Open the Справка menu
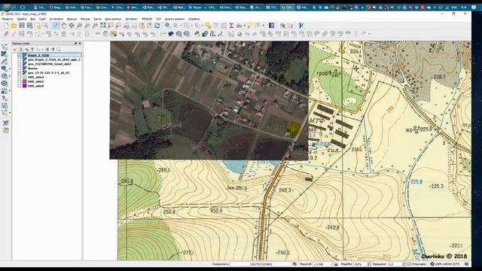The image size is (482, 271). (x=194, y=19)
